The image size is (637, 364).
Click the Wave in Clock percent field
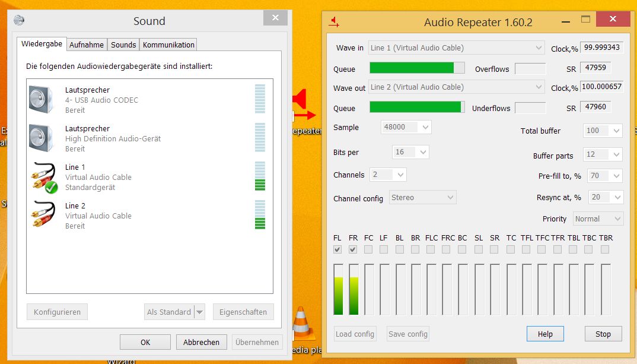(601, 48)
